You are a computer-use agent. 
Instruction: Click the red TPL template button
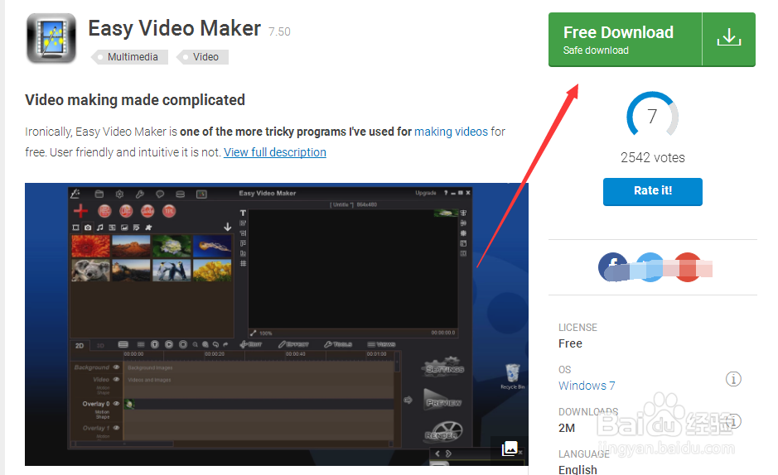click(169, 212)
